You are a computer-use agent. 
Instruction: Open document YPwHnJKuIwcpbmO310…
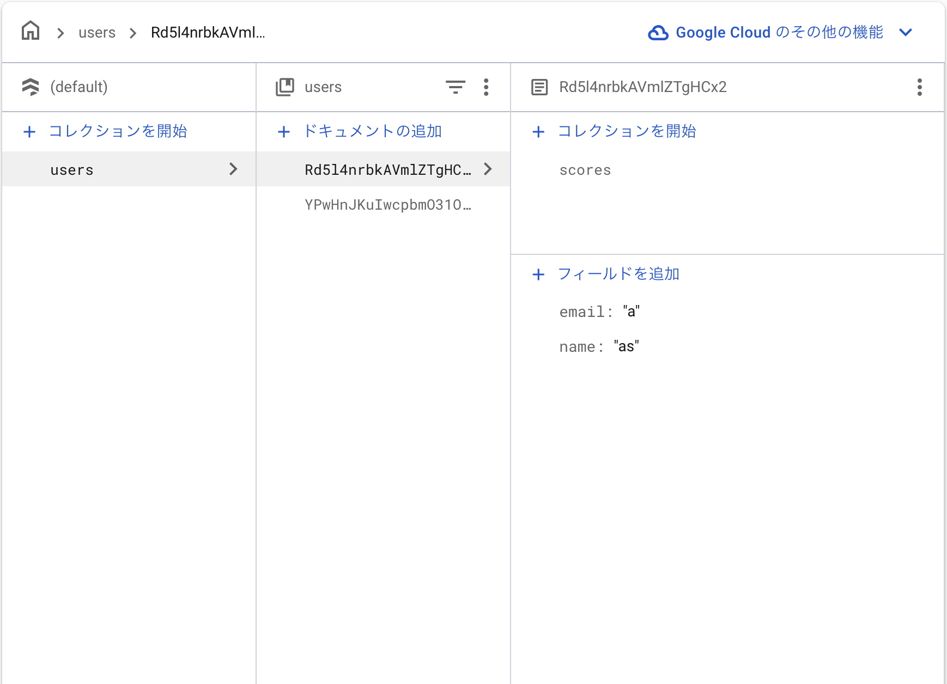[384, 205]
